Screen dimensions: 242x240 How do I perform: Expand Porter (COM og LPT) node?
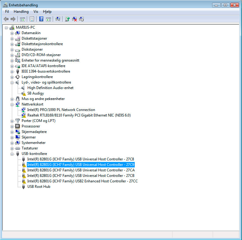pyautogui.click(x=12, y=121)
